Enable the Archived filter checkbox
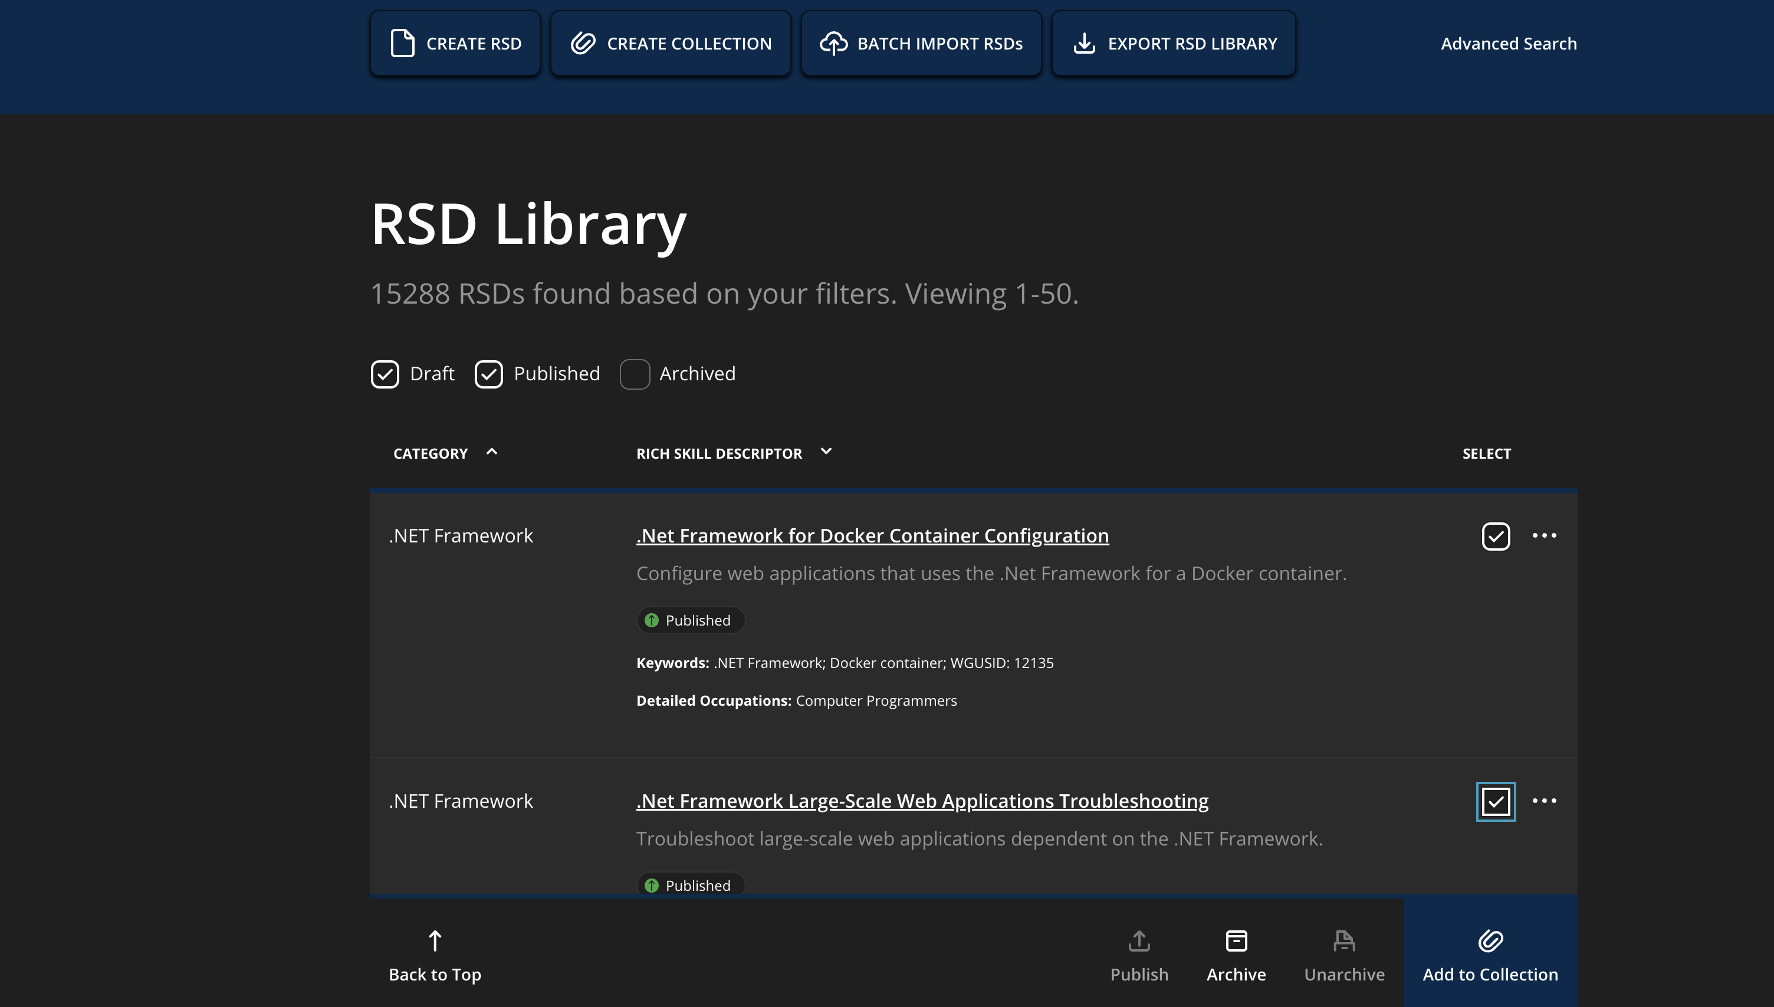 635,374
